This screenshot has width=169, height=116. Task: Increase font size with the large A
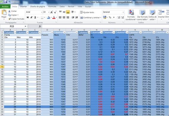pos(52,12)
